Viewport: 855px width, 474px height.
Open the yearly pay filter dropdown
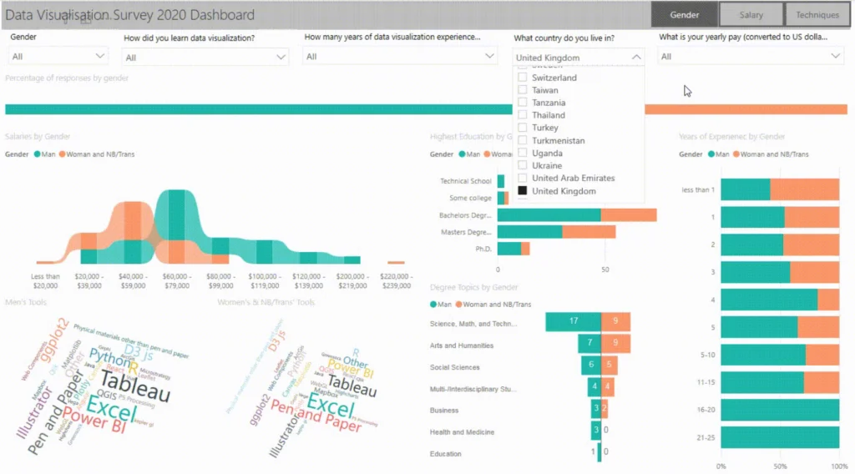[836, 57]
